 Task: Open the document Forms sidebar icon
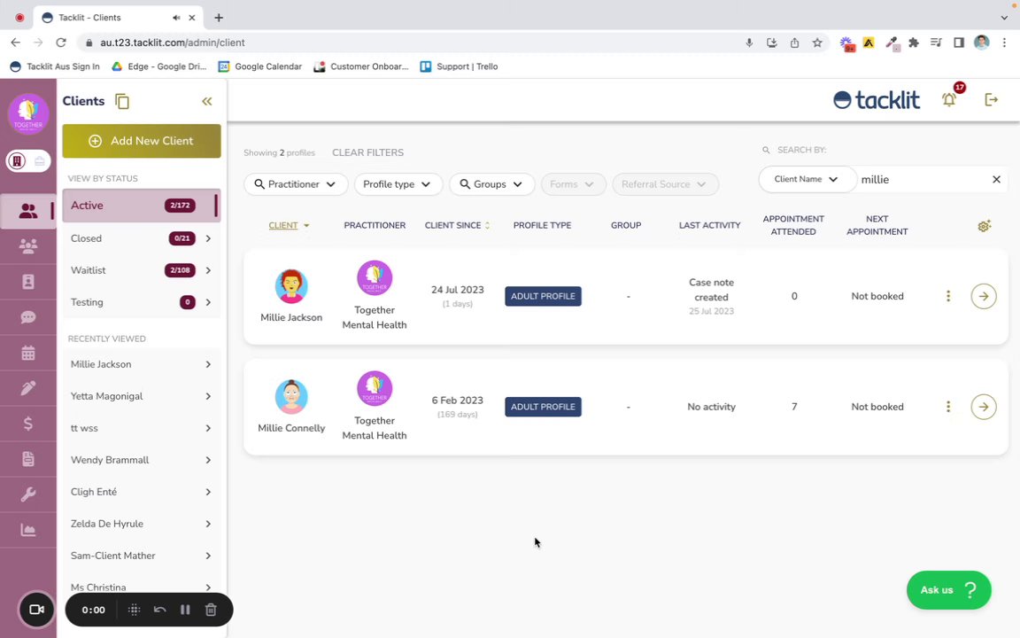point(28,459)
